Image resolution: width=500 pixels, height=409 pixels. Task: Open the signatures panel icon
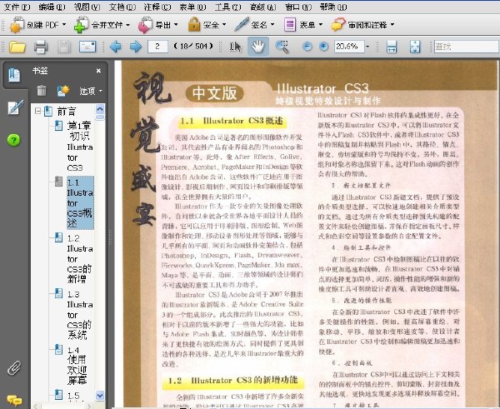pyautogui.click(x=15, y=107)
